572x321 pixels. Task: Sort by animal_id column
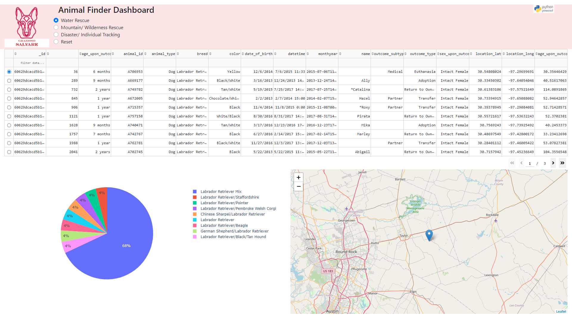113,54
